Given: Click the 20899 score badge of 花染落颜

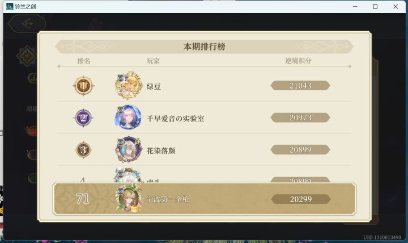Looking at the screenshot, I should [x=300, y=150].
